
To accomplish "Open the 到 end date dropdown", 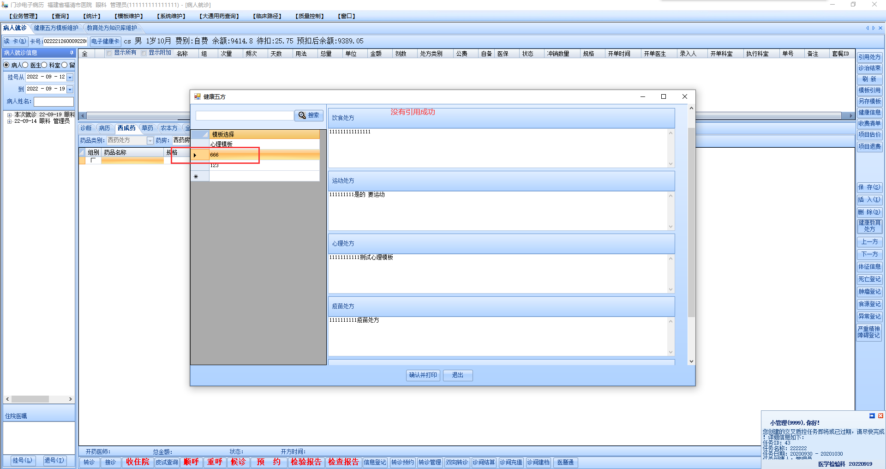I will click(70, 89).
